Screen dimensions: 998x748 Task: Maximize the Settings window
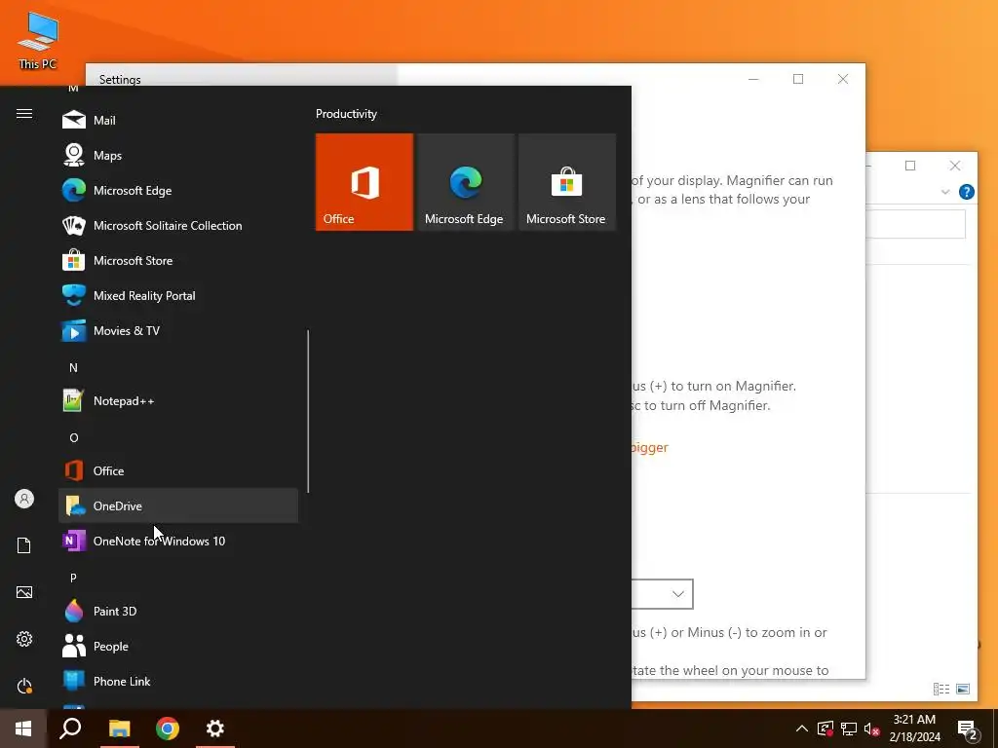click(798, 79)
